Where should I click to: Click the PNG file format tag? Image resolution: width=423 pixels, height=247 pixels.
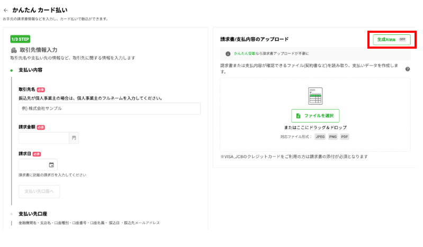(x=333, y=136)
